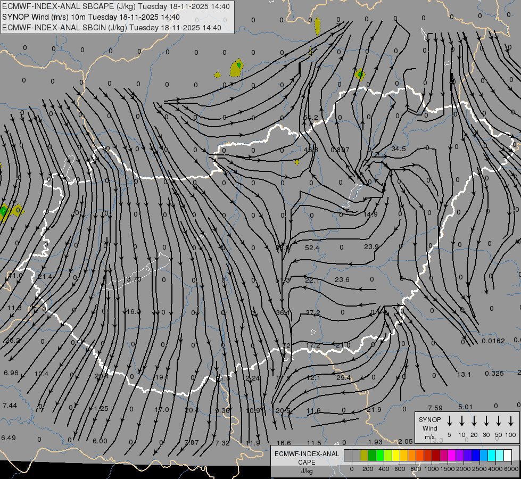Click the 0.0162 value on the map
This screenshot has width=521, height=479.
pyautogui.click(x=493, y=341)
